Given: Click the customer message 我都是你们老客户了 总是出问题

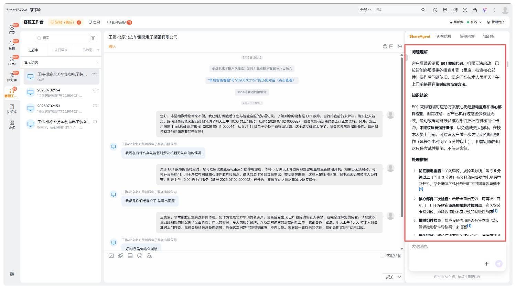Looking at the screenshot, I should point(150,201).
